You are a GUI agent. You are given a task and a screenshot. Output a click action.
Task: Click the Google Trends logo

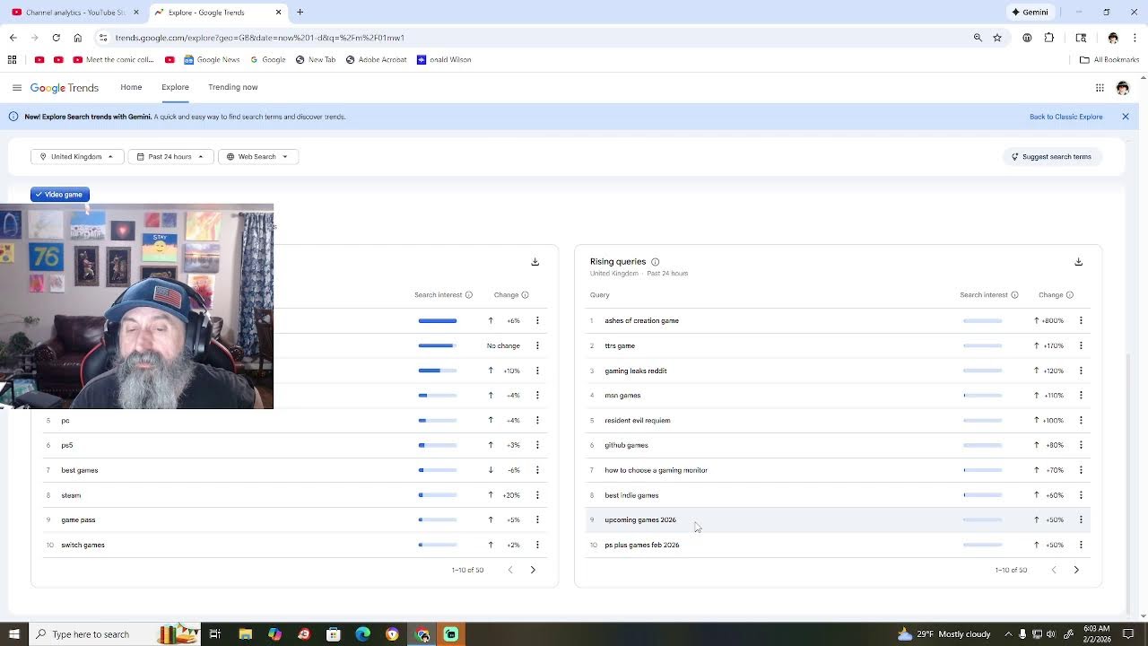(64, 88)
